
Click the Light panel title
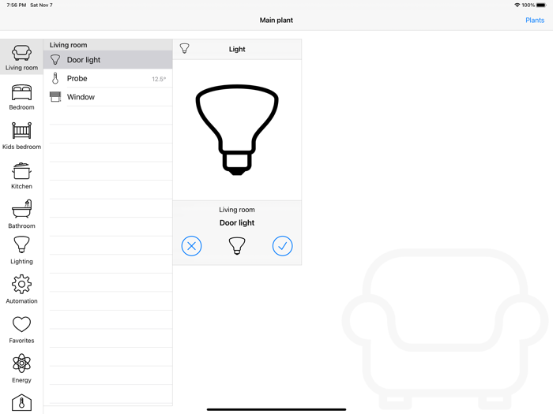(x=237, y=49)
